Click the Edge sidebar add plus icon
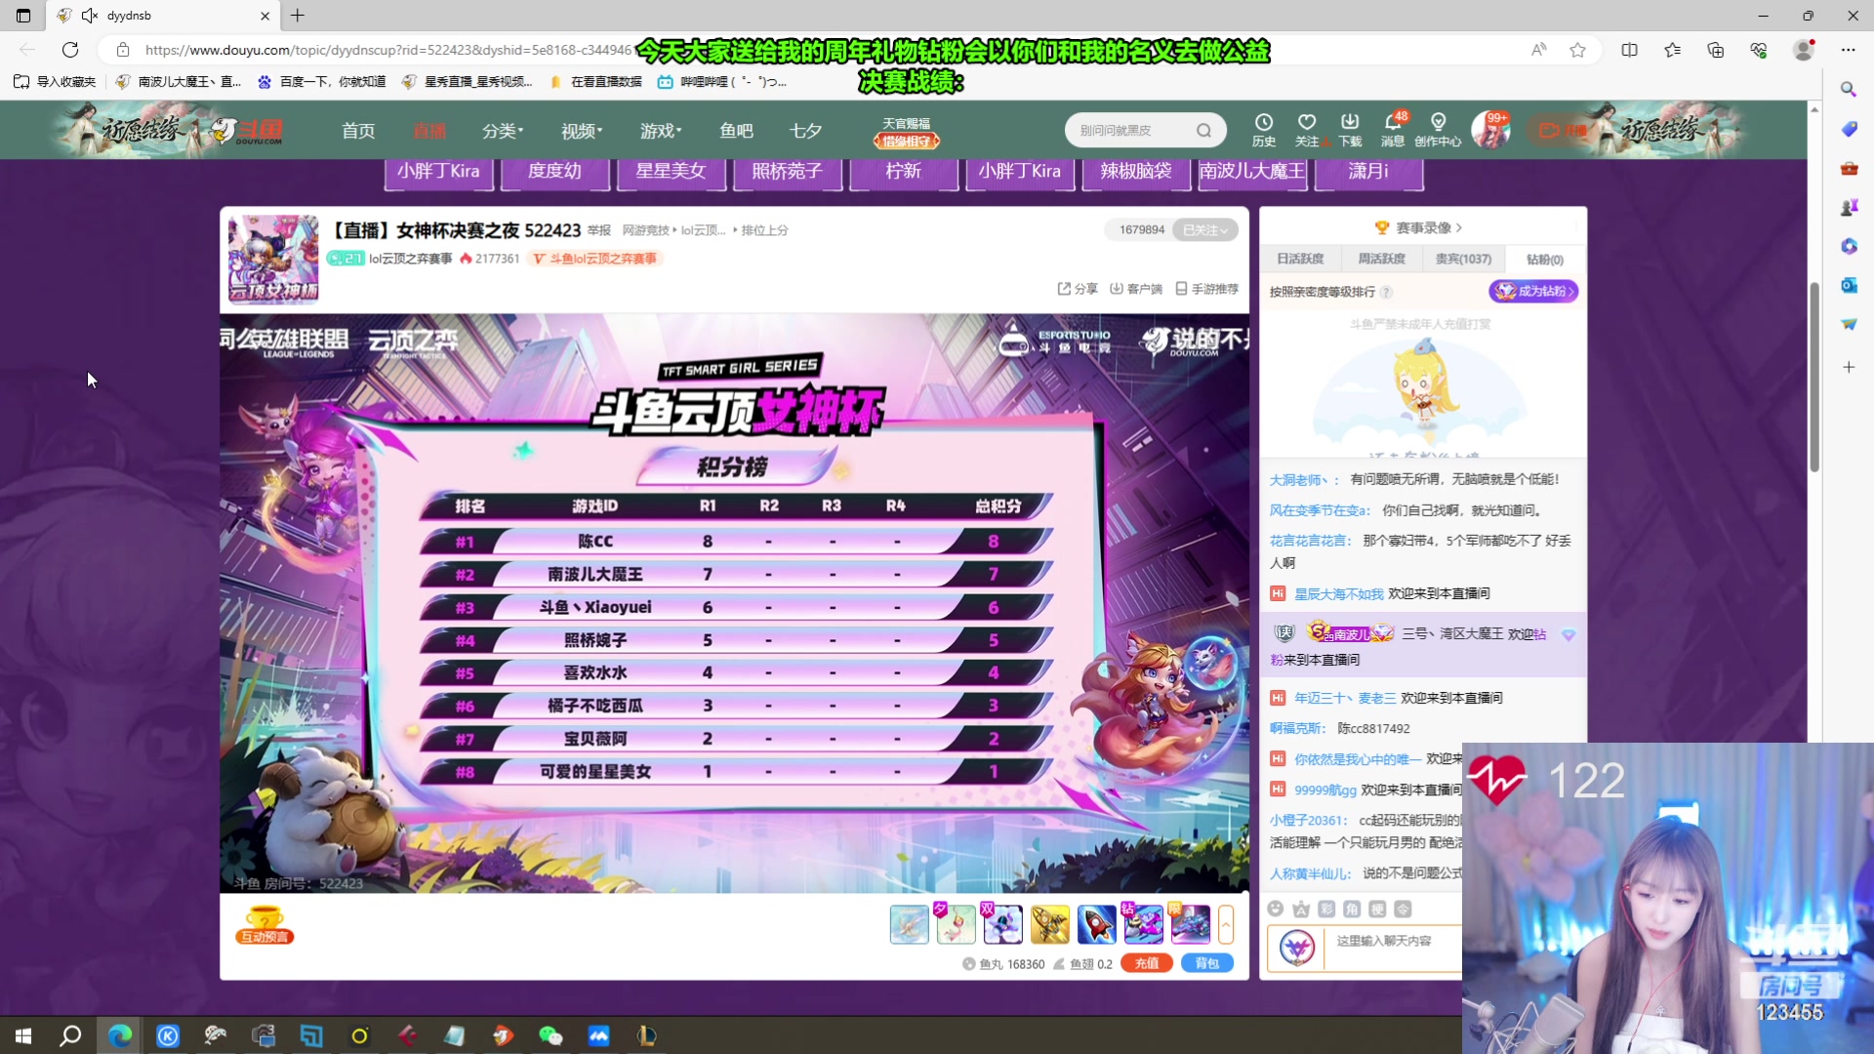This screenshot has height=1054, width=1874. [x=1849, y=367]
